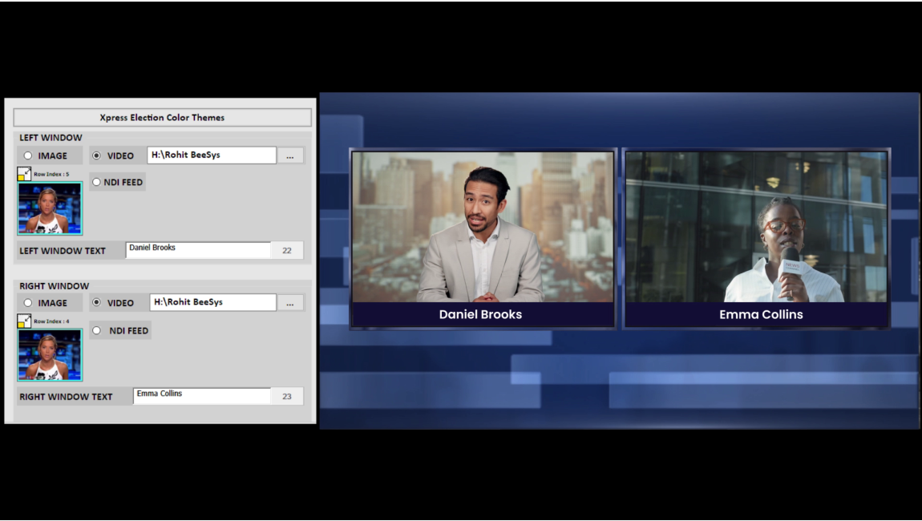Image resolution: width=922 pixels, height=521 pixels.
Task: Click the Left Window resize icon
Action: coord(24,174)
